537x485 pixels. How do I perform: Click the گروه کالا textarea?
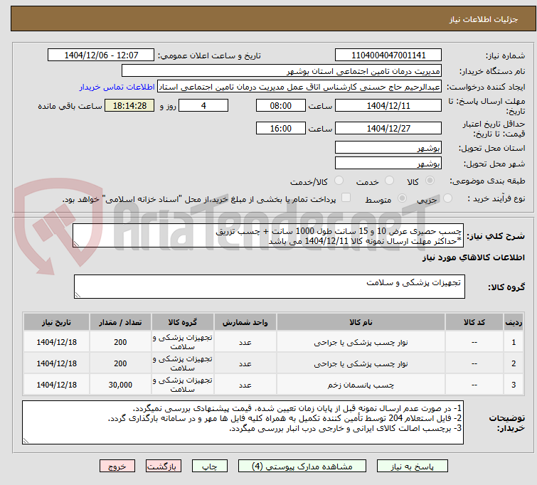[x=270, y=287]
